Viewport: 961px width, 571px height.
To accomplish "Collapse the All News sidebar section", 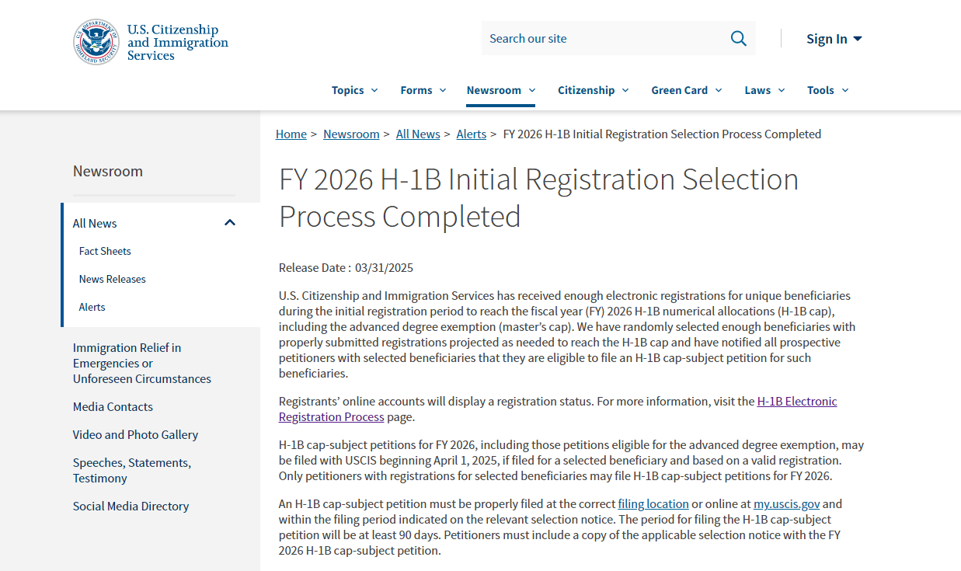I will tap(229, 223).
